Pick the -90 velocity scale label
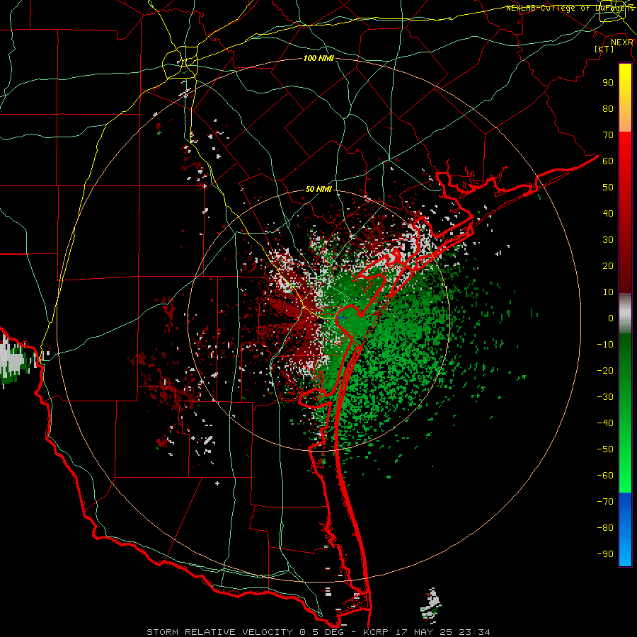 [605, 554]
